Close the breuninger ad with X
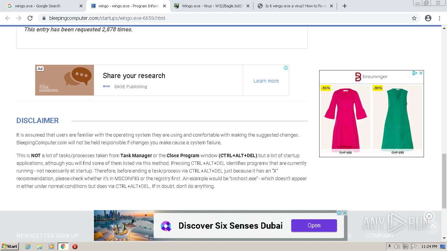Viewport: 447px width, 251px height. (421, 73)
